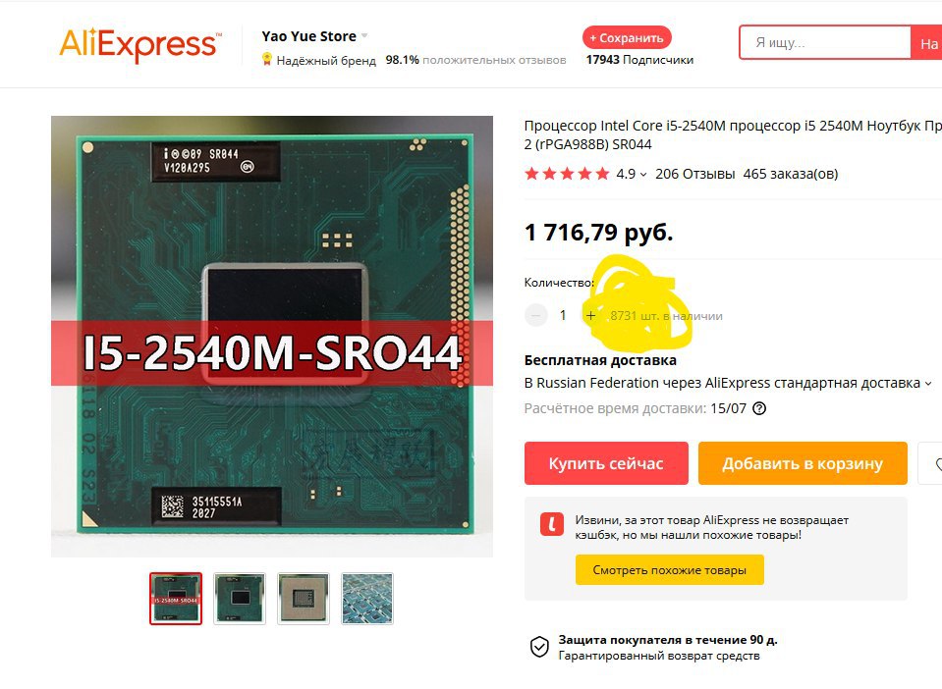Expand the 4.9 rating breakdown chevron

click(x=643, y=175)
